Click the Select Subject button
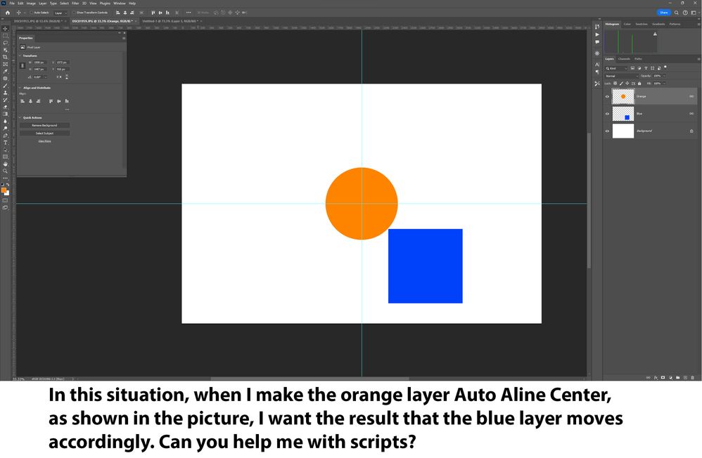The width and height of the screenshot is (702, 458). (x=44, y=133)
